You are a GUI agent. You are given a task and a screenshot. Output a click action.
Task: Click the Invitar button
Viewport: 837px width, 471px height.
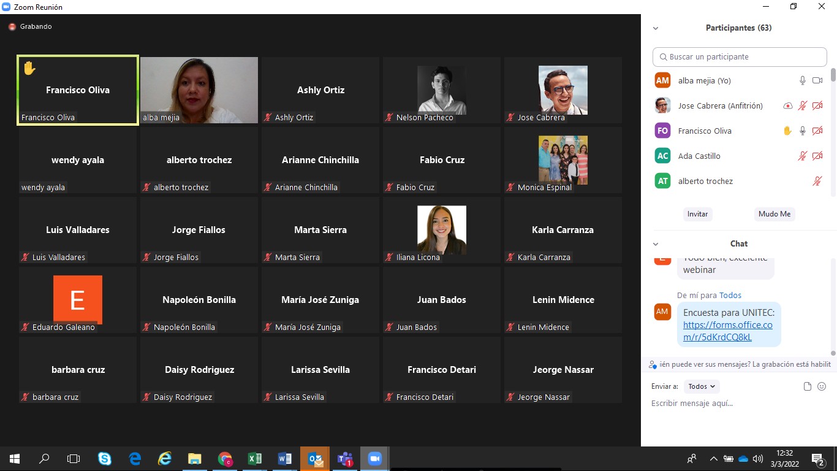(697, 214)
